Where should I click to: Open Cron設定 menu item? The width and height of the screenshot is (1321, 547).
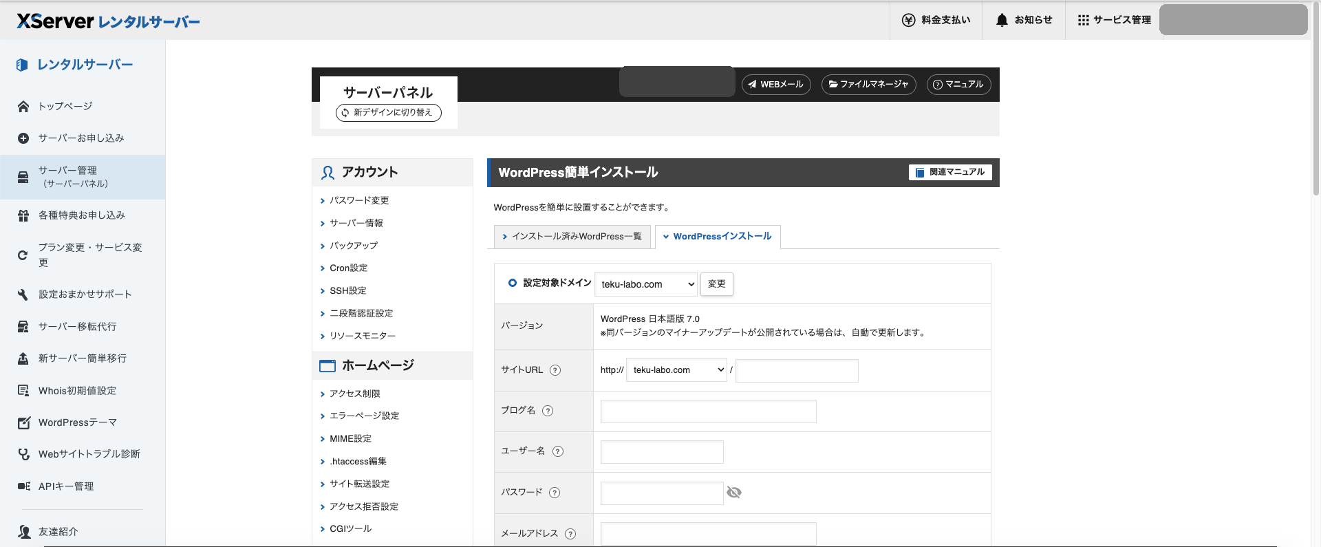click(x=349, y=268)
